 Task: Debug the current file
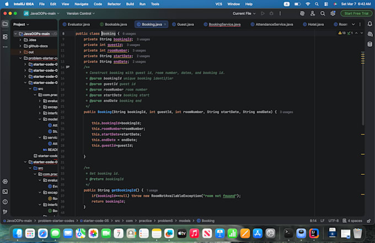pos(271,14)
